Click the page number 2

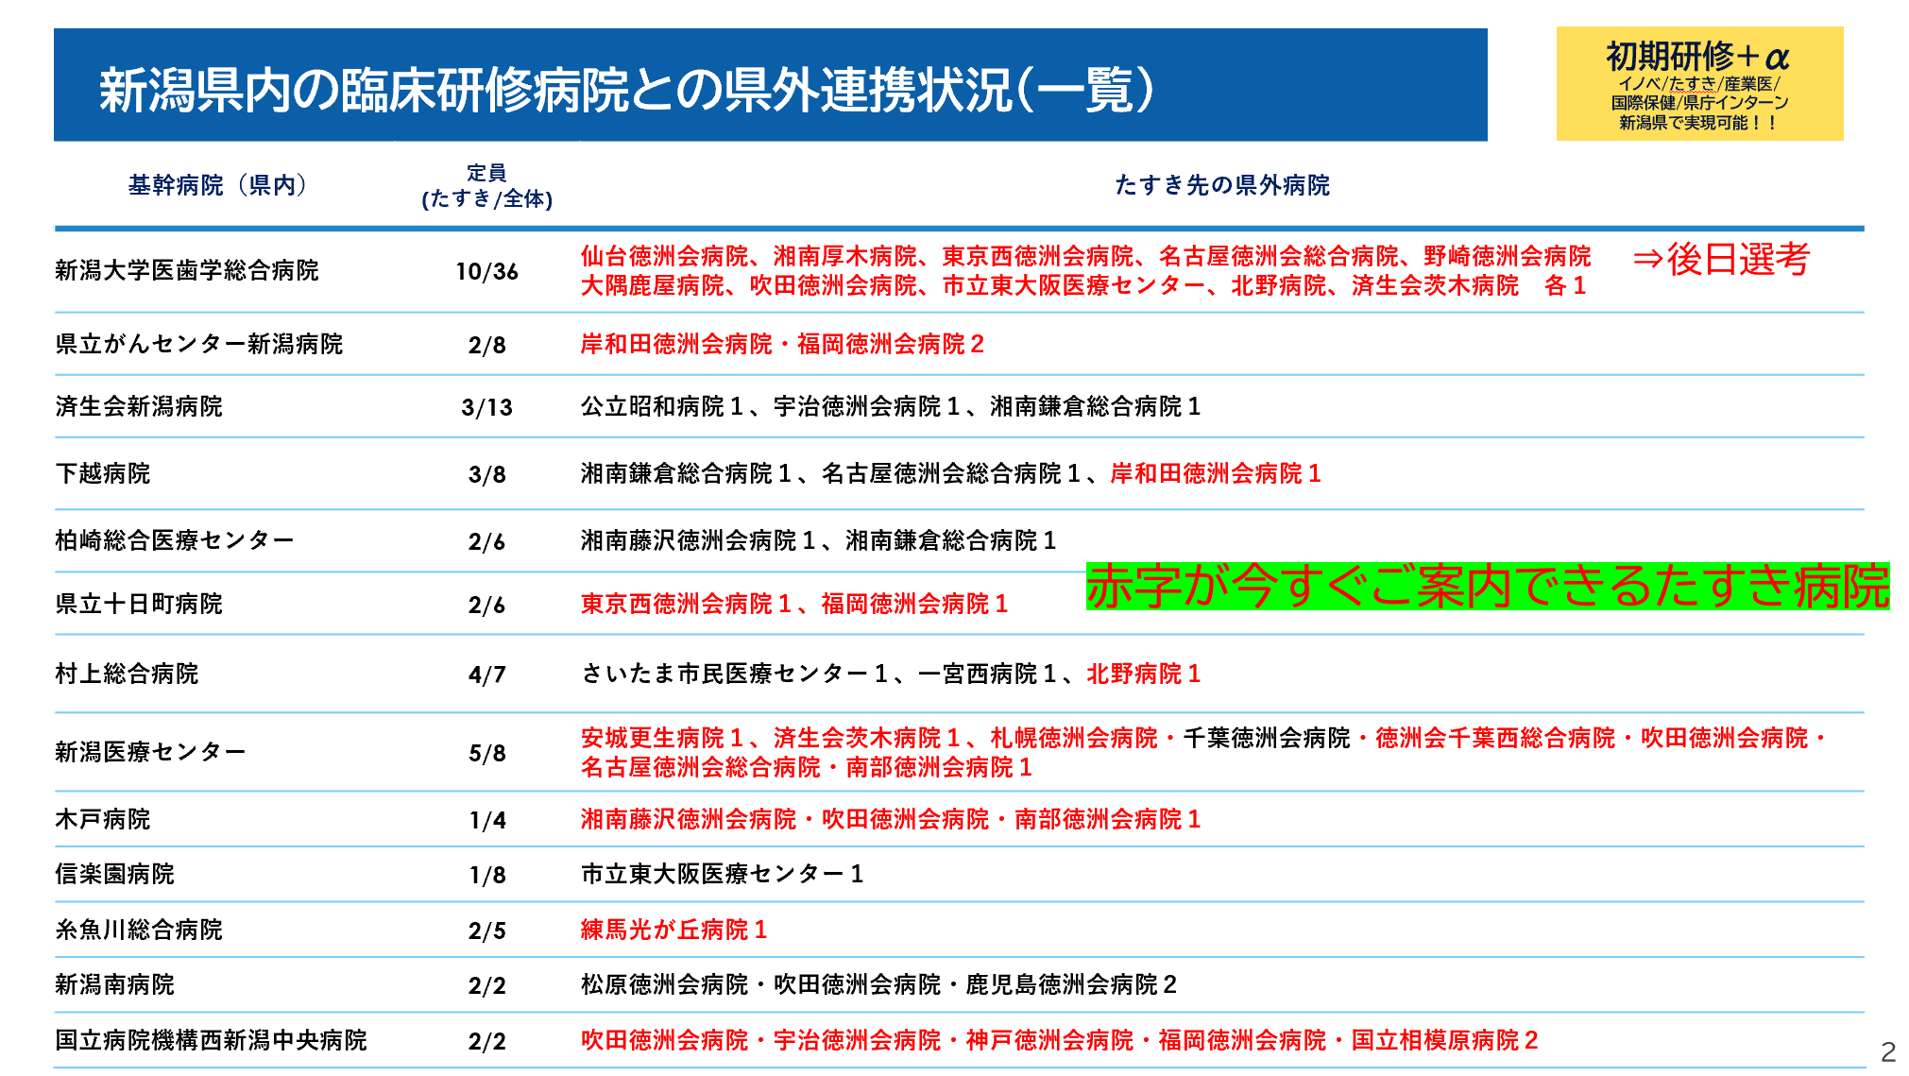[x=1887, y=1052]
